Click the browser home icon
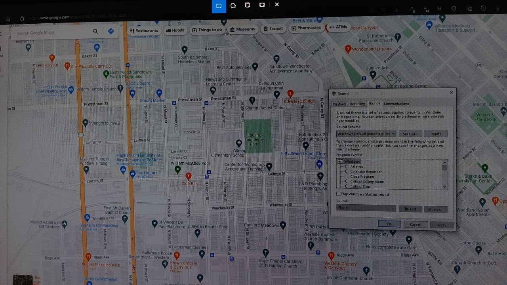Viewport: 507px width, 285px height. coord(8,19)
